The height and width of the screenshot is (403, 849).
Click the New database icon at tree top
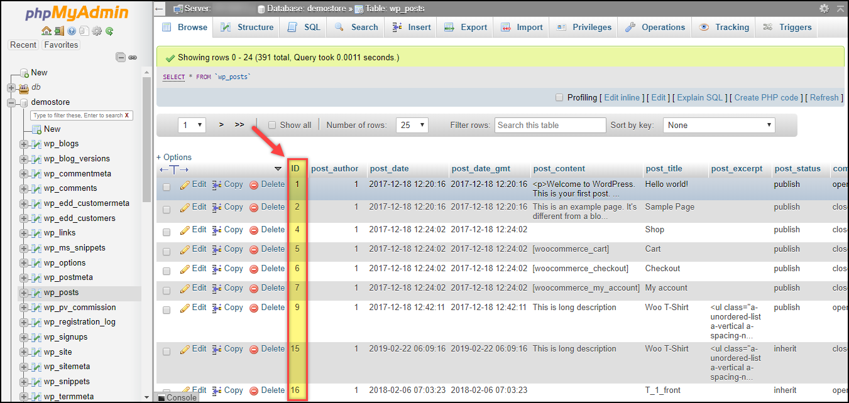[24, 73]
